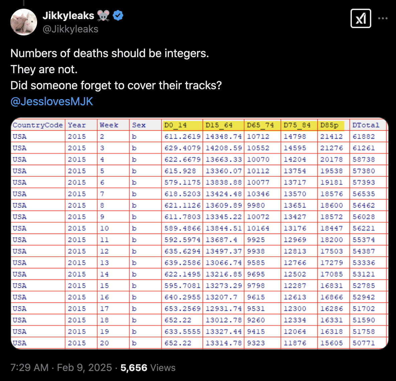Open the @JesslovesMJK mention
This screenshot has height=381, width=396.
pos(52,101)
